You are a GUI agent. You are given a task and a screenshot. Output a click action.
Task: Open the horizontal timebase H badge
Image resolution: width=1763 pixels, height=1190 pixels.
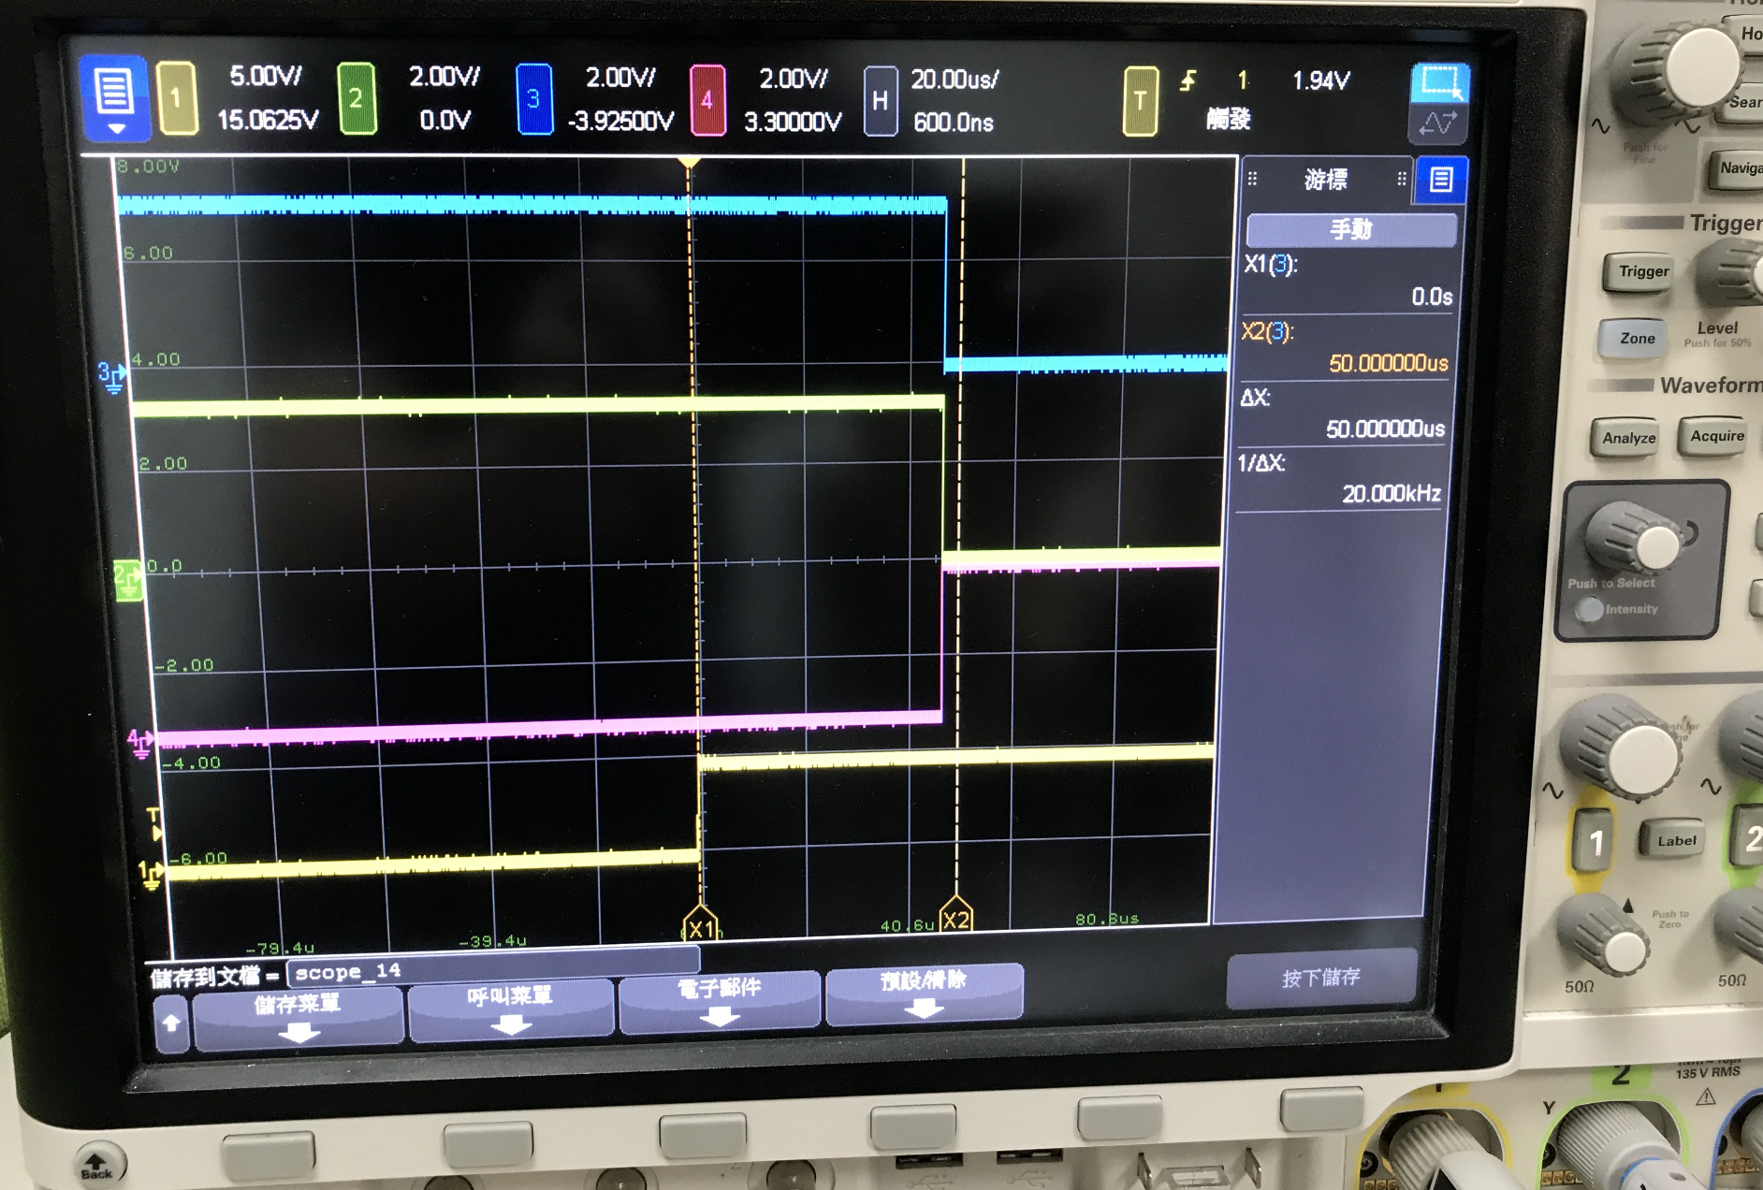click(x=880, y=101)
